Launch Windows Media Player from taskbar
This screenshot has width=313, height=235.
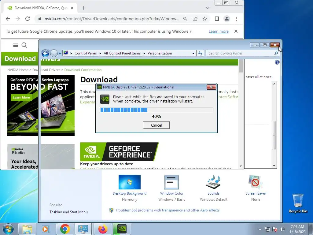pyautogui.click(x=46, y=229)
